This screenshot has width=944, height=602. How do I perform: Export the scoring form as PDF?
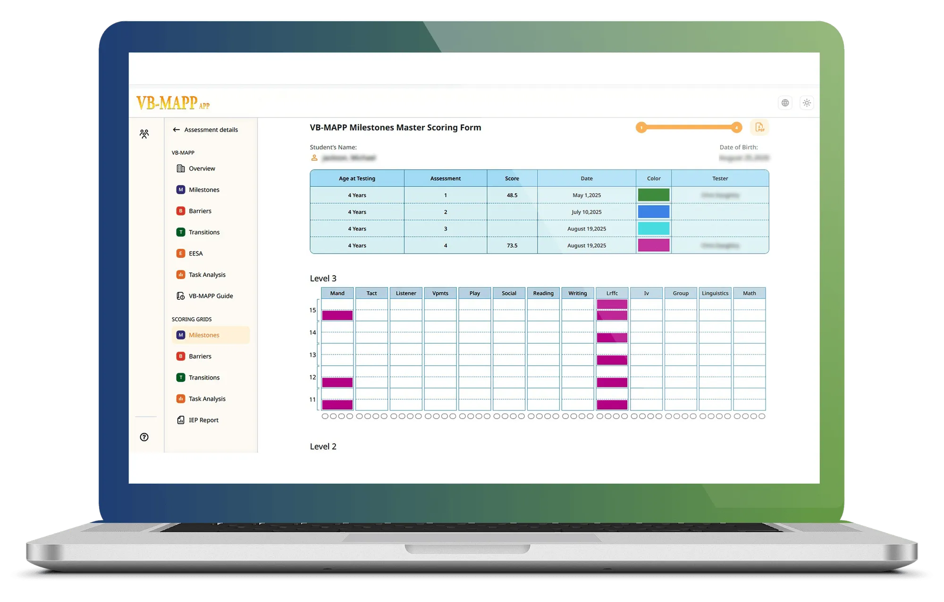tap(759, 127)
